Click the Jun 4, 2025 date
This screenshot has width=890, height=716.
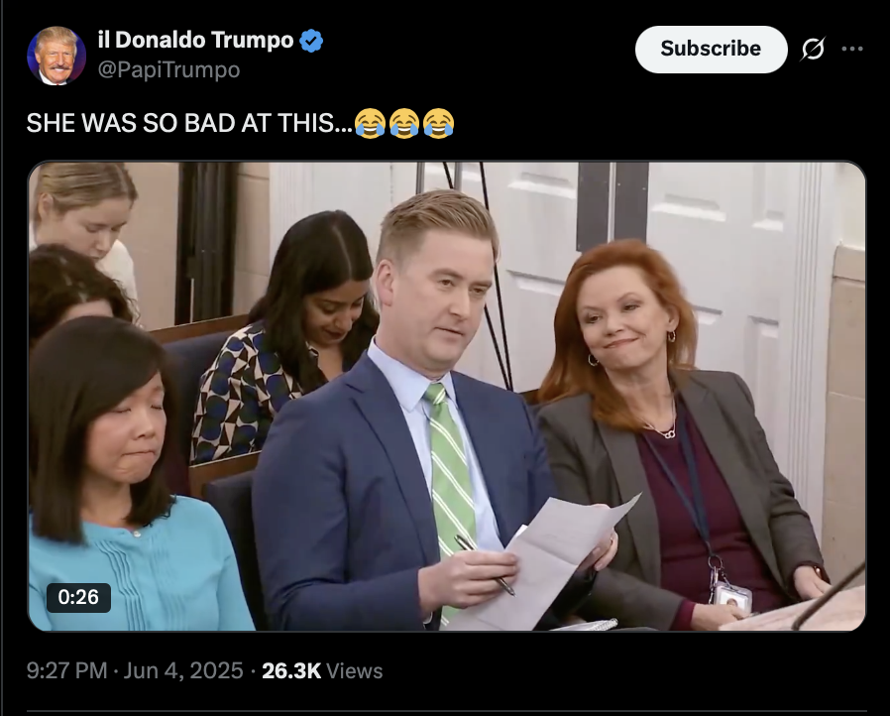click(182, 670)
